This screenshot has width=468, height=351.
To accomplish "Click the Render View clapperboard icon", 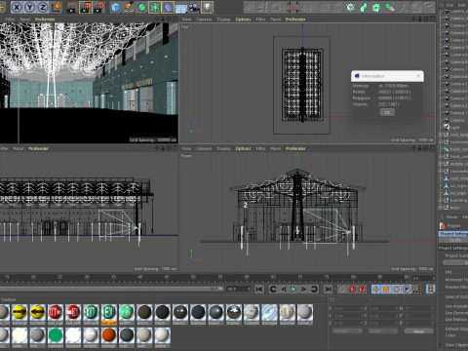I will point(71,7).
